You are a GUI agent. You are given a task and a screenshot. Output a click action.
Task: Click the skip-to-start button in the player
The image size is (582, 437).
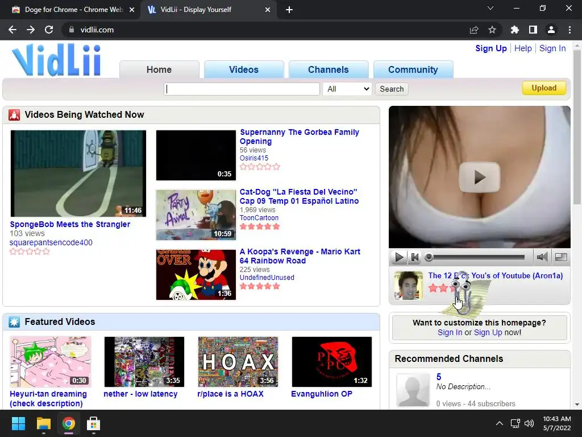(415, 257)
